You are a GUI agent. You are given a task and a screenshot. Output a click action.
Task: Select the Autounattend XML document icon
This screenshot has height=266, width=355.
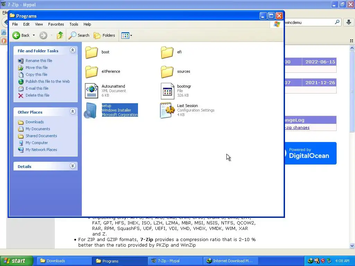pos(92,91)
